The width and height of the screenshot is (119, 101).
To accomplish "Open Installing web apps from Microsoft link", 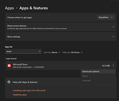I will tap(29, 90).
